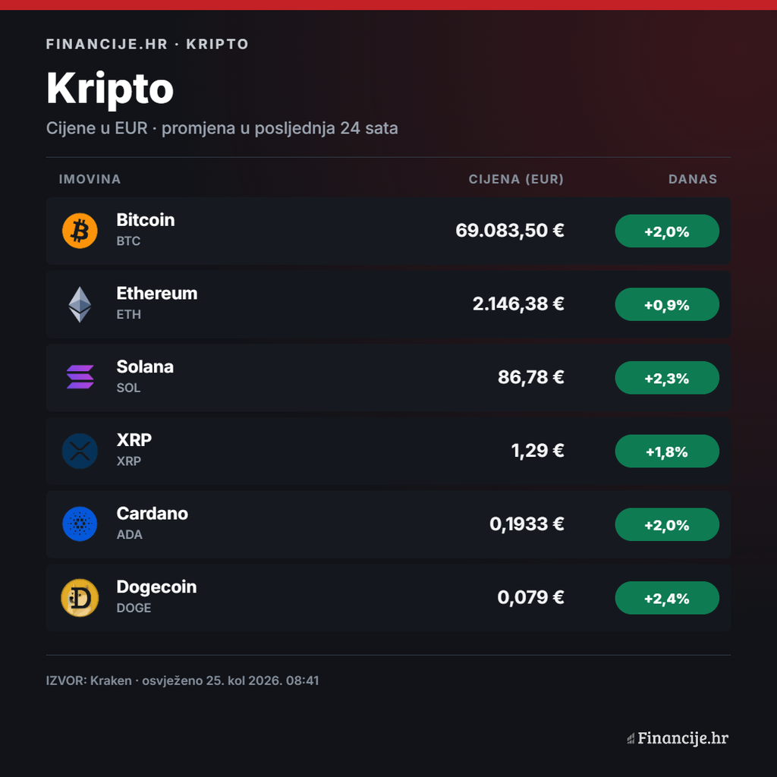The image size is (777, 777).
Task: Click Solana's +2,3% green badge
Action: click(x=667, y=378)
